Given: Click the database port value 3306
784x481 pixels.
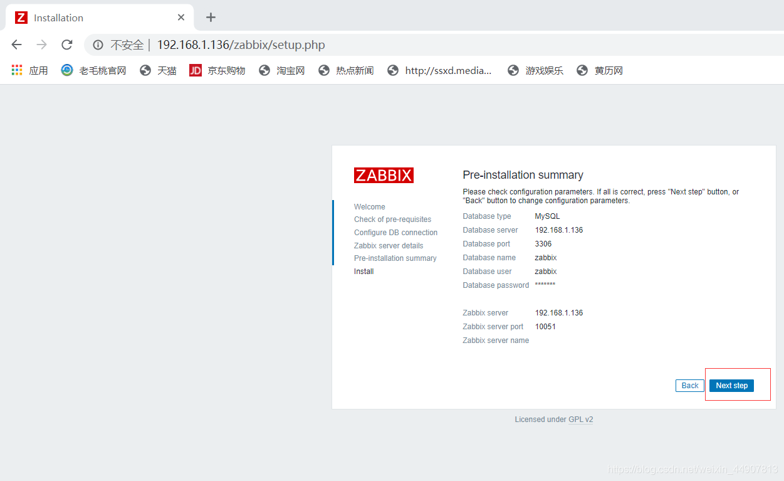Looking at the screenshot, I should (543, 244).
